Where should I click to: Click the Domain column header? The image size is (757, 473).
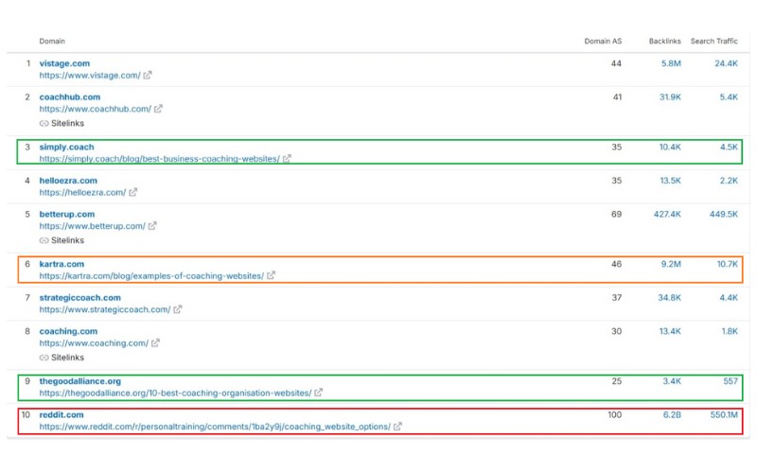(x=52, y=42)
